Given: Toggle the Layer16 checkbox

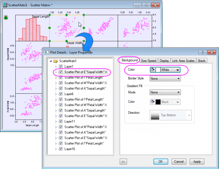Looking at the screenshot, I should [61, 149].
